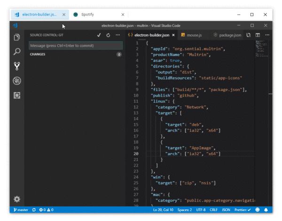Viewport: 282px width, 221px height.
Task: Collapse the CHANGES section
Action: click(39, 54)
